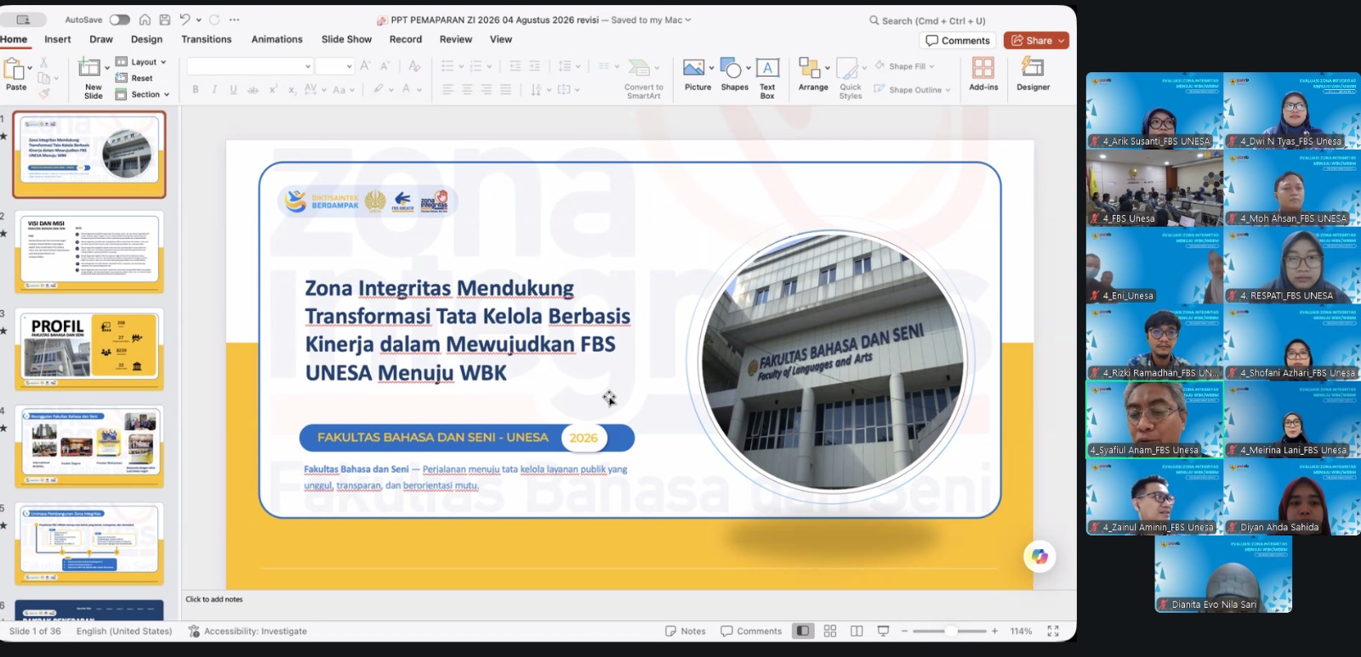Toggle Underline formatting
Viewport: 1361px width, 657px height.
tap(233, 89)
